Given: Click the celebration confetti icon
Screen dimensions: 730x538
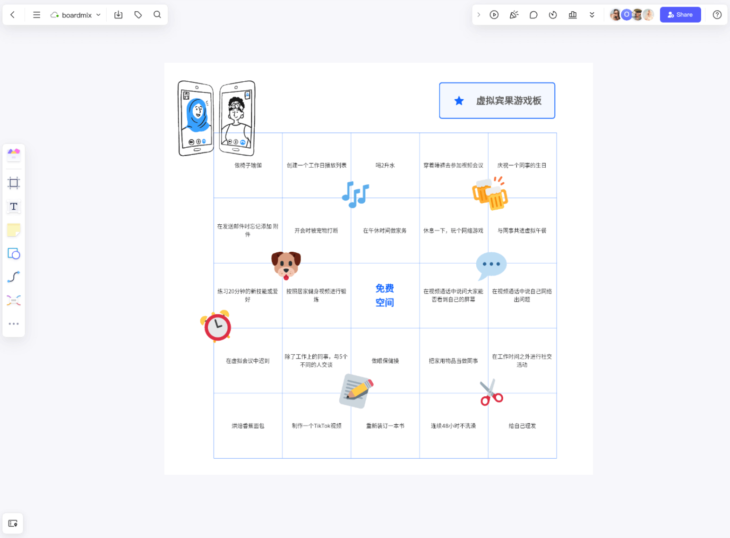Looking at the screenshot, I should 514,15.
